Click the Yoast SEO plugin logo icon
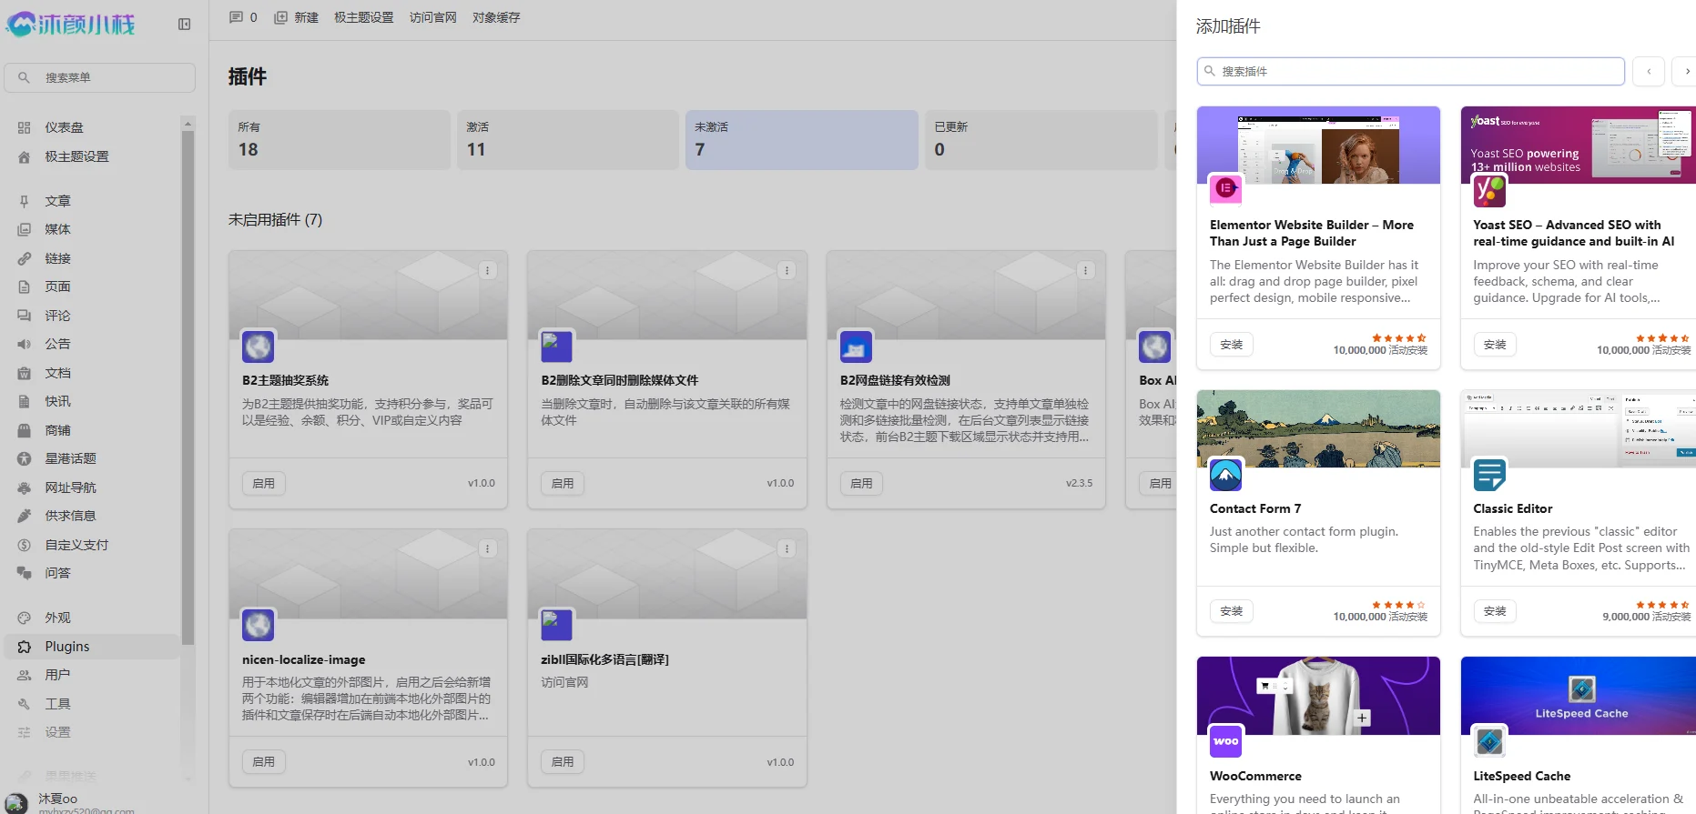Screen dimensions: 1696x814 pos(1489,190)
